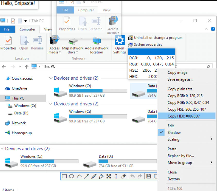This screenshot has height=191, width=217.
Task: Select OneDrive in the navigation pane
Action: point(19,88)
